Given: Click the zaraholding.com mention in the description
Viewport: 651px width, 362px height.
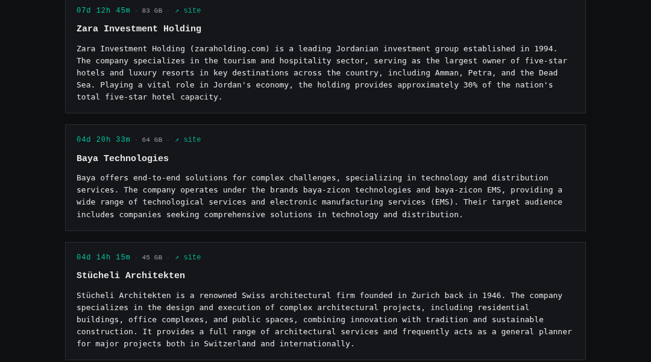Looking at the screenshot, I should click(x=230, y=49).
